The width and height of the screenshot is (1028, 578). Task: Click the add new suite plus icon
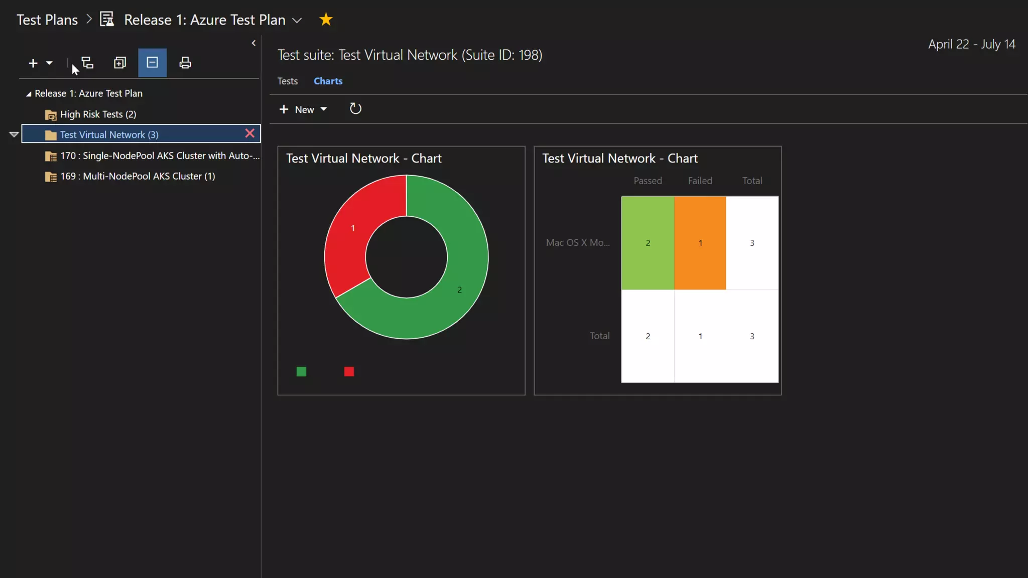click(x=33, y=63)
